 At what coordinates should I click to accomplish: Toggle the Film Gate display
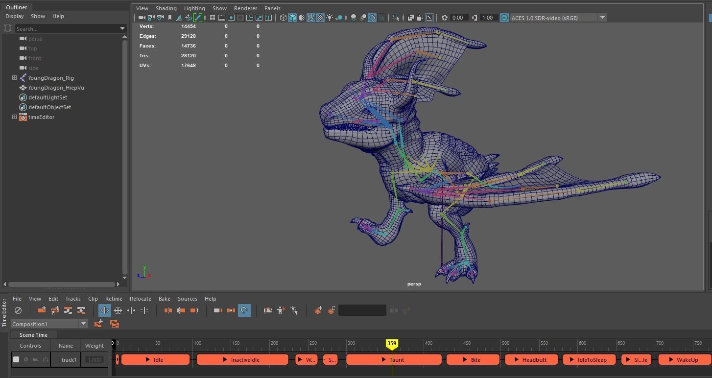[221, 18]
